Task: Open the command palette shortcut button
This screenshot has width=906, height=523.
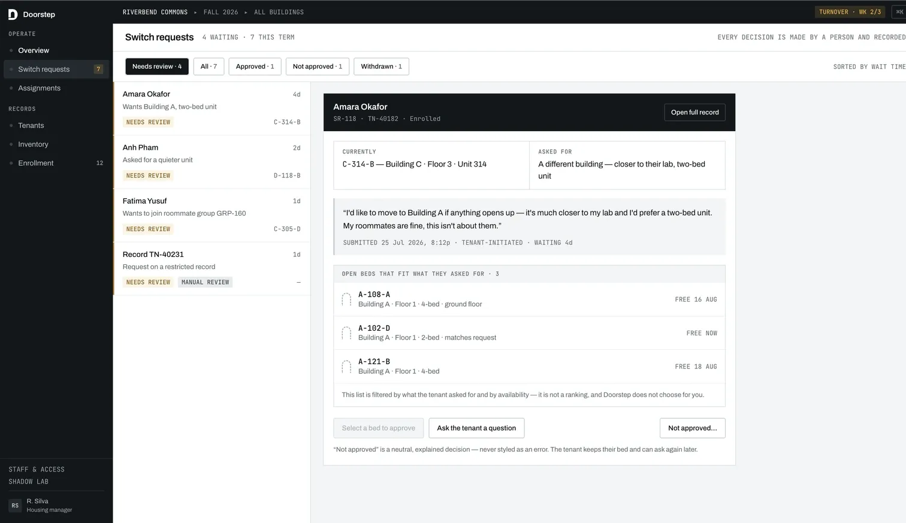Action: 899,12
